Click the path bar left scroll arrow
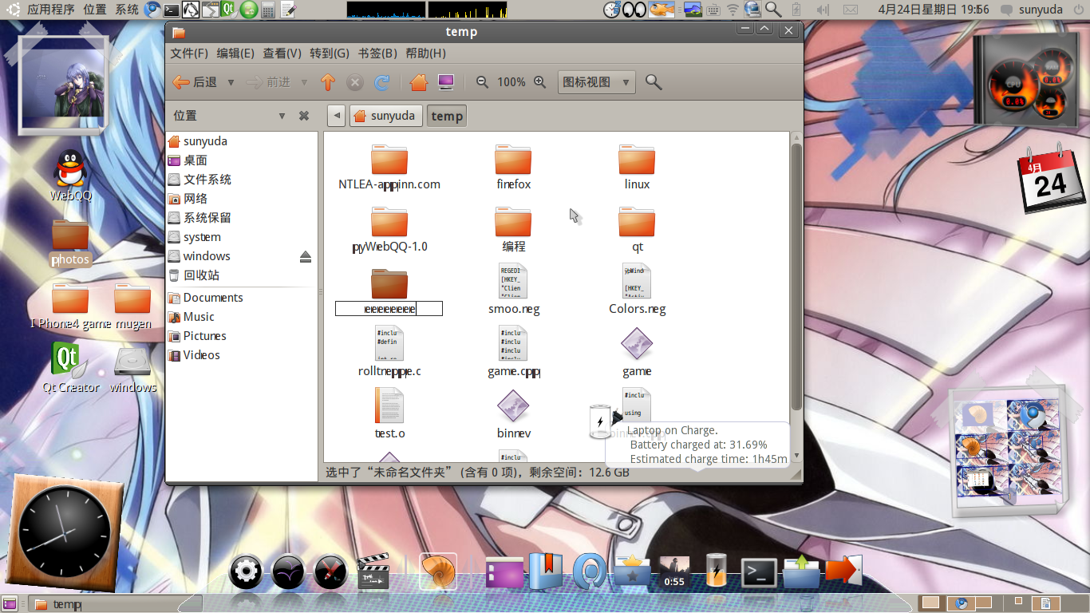 (x=336, y=116)
